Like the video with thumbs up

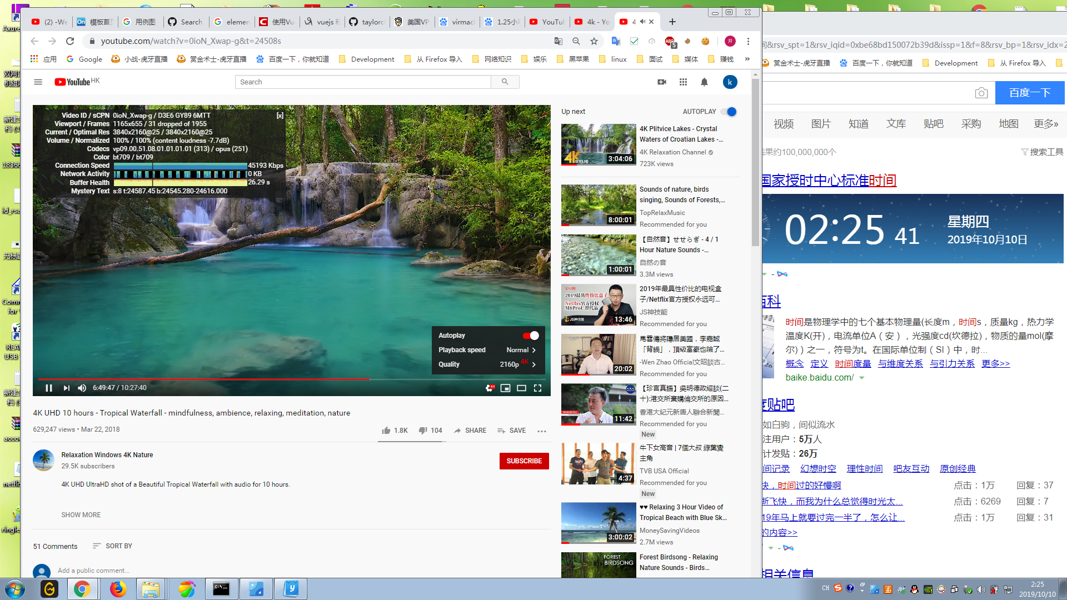click(x=387, y=431)
